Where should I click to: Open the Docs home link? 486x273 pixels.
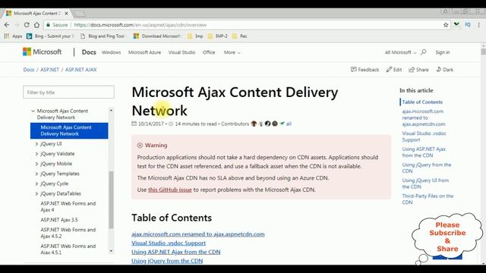89,52
